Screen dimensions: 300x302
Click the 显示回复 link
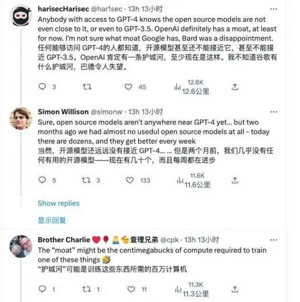tap(52, 220)
